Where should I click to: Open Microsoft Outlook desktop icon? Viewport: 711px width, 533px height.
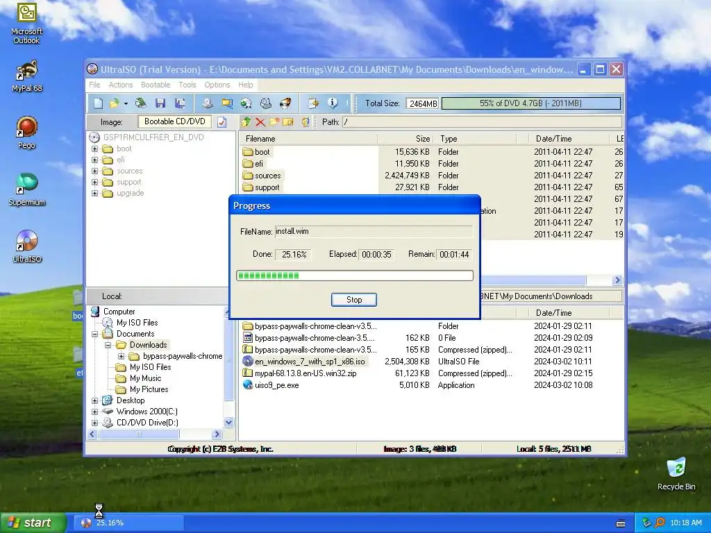click(x=26, y=23)
